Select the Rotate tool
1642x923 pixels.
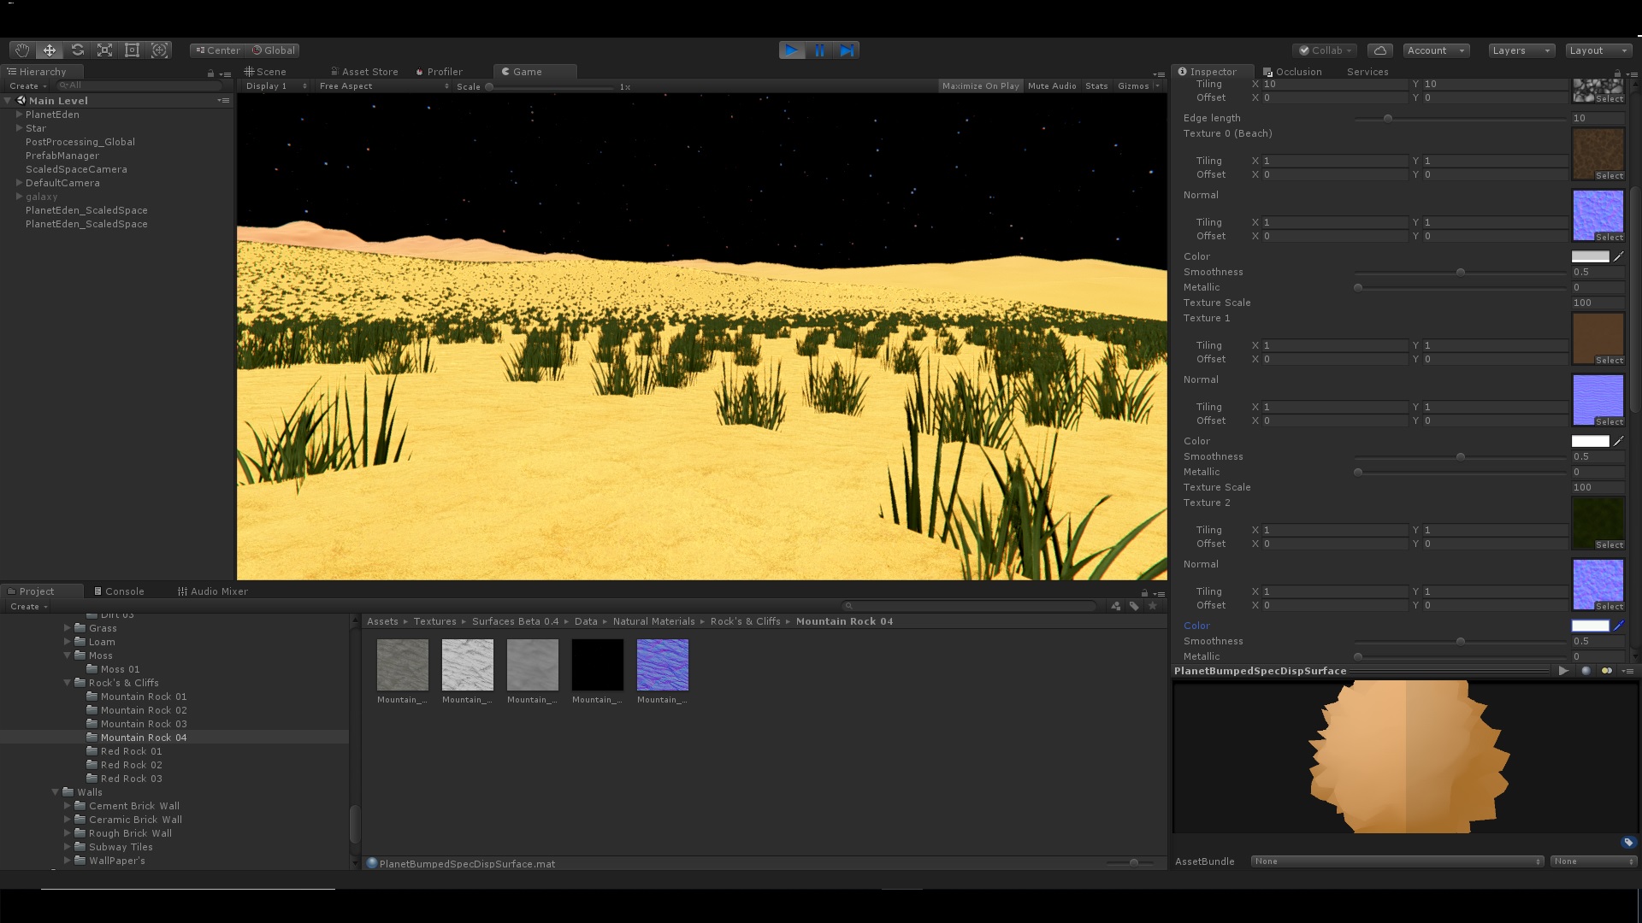pos(77,50)
